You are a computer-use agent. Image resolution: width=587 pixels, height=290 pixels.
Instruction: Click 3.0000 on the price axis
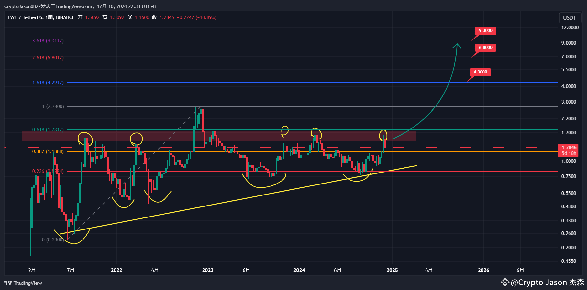coord(569,102)
